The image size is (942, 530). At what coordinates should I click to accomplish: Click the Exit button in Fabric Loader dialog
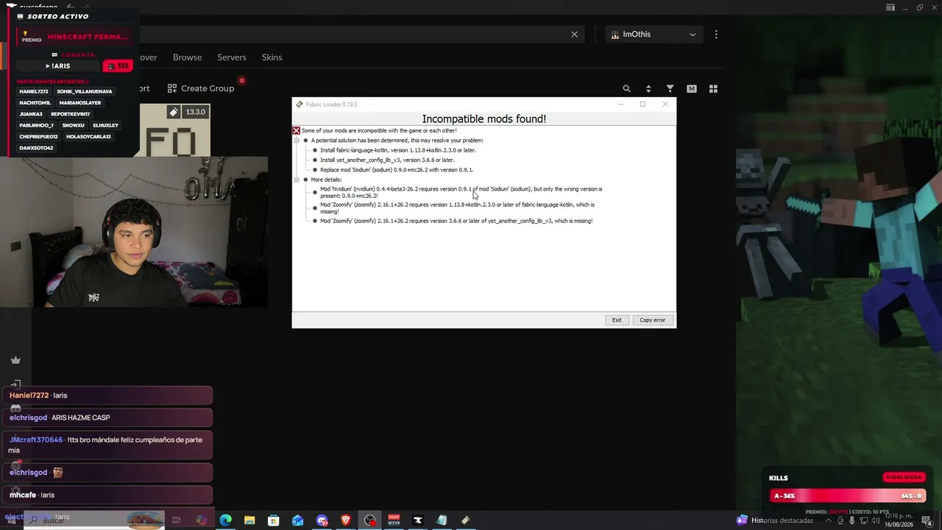pyautogui.click(x=617, y=320)
